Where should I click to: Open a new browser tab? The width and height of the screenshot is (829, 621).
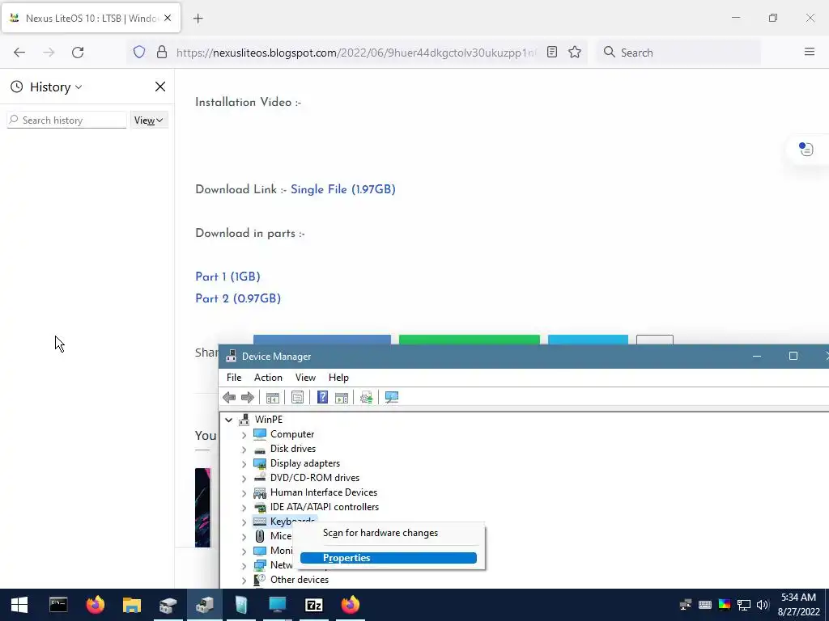pos(198,19)
